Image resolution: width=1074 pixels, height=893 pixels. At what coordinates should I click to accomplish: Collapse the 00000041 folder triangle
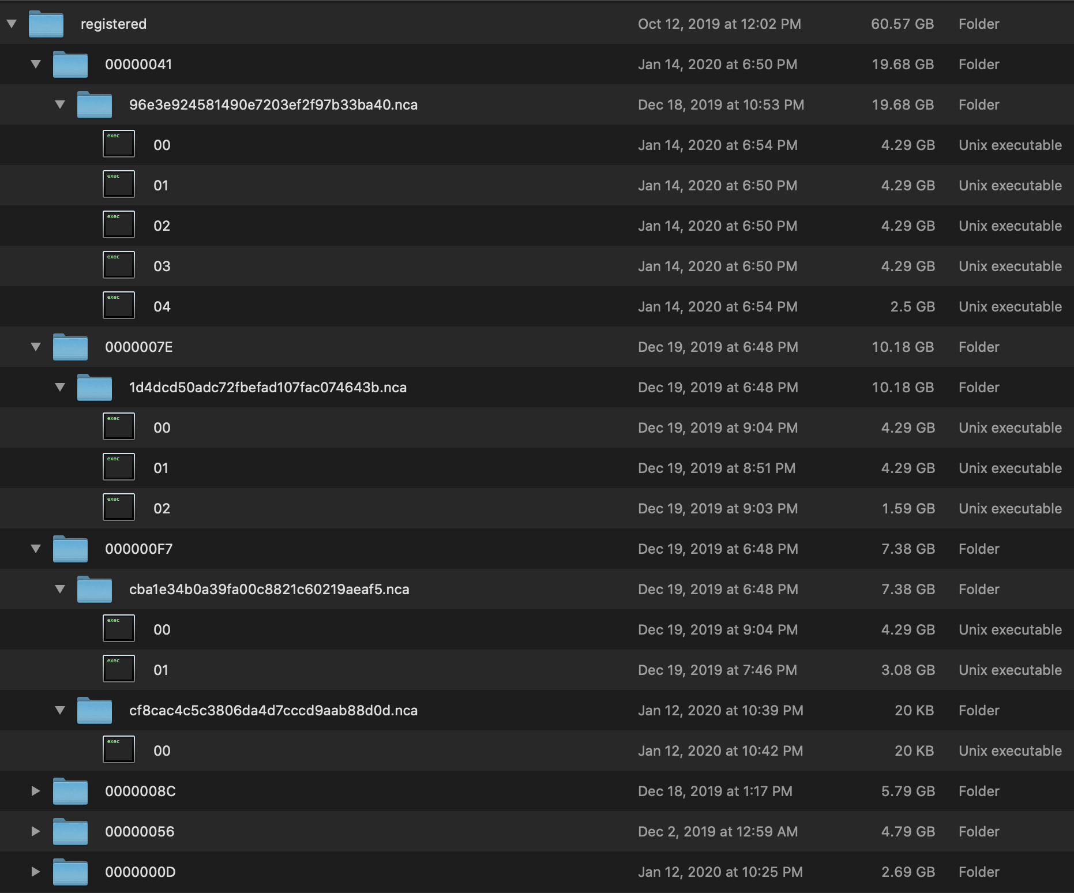point(36,65)
